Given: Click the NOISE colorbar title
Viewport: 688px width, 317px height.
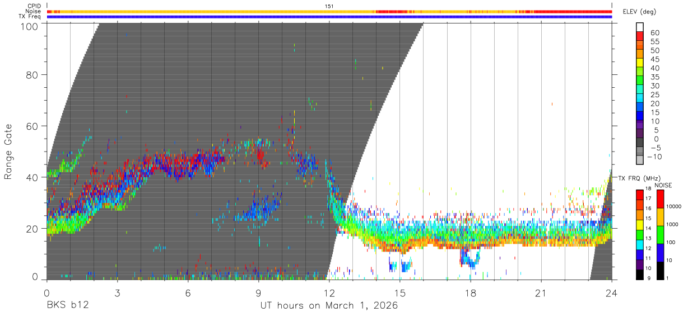Looking at the screenshot, I should pyautogui.click(x=664, y=185).
